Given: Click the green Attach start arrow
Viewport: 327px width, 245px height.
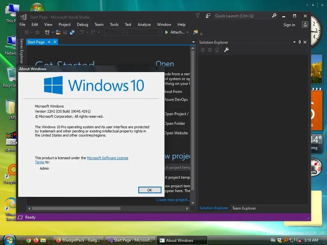Looking at the screenshot, I should click(166, 32).
